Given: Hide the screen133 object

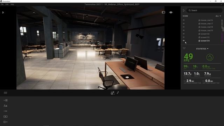Looking at the screenshot, I should (184, 37).
